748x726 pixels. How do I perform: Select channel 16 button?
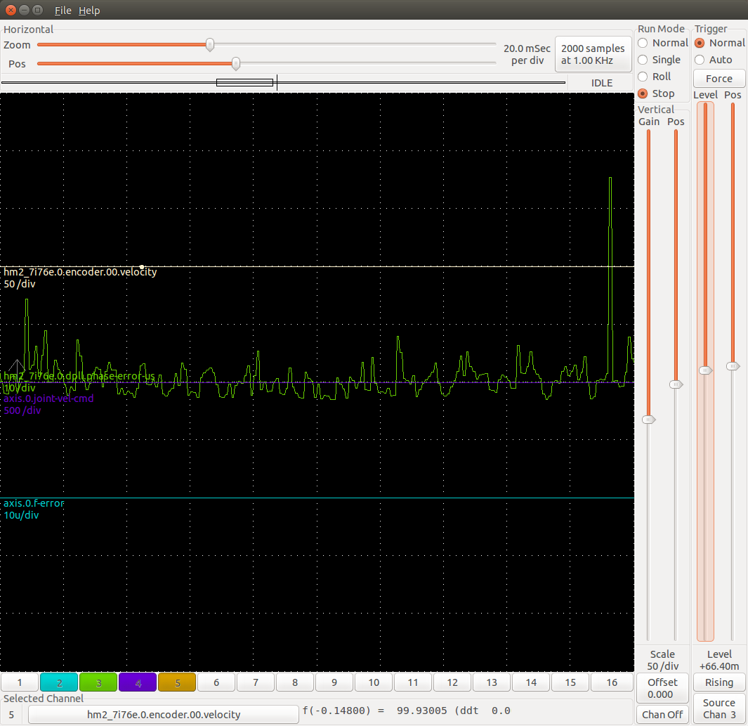[612, 682]
